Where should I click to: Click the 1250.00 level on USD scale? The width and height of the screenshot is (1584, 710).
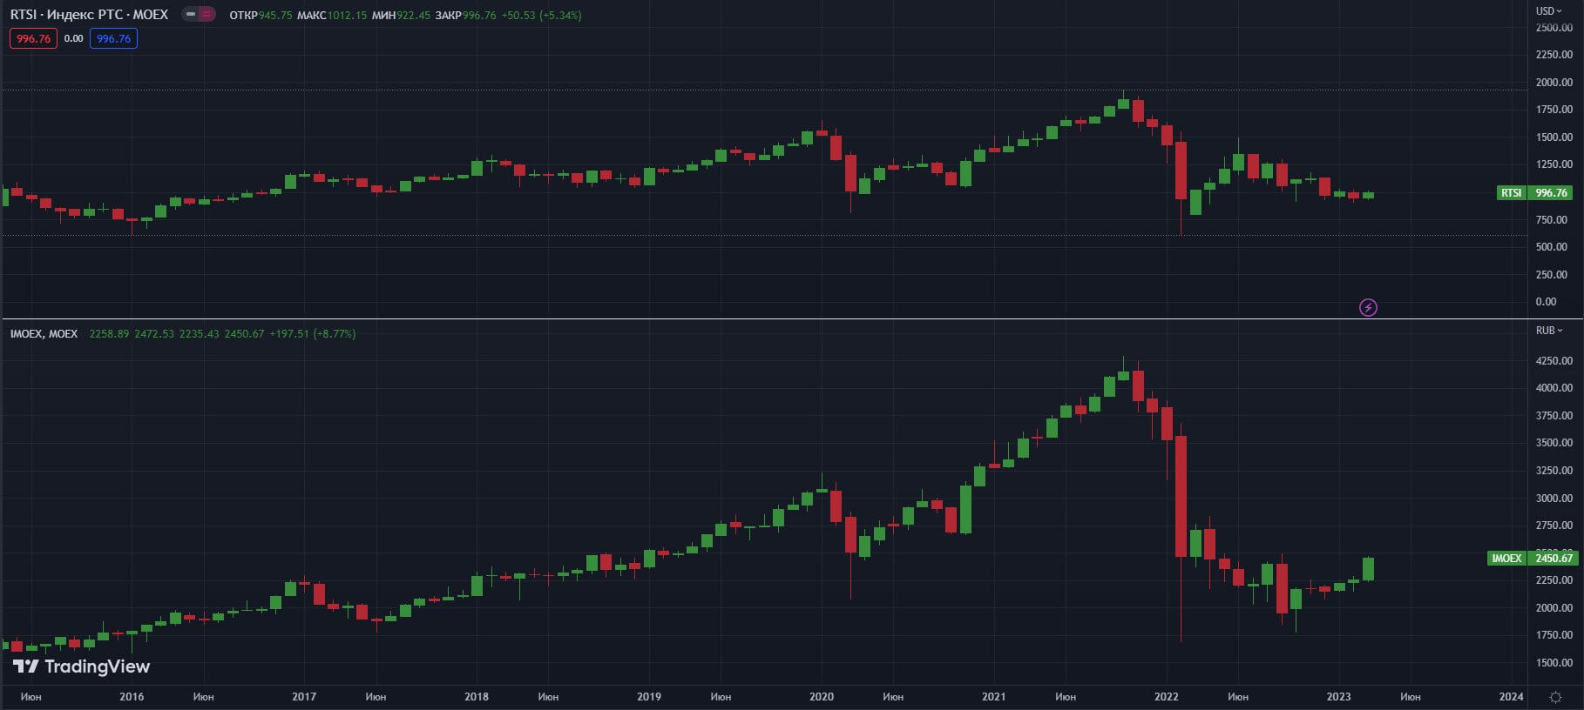[1554, 164]
